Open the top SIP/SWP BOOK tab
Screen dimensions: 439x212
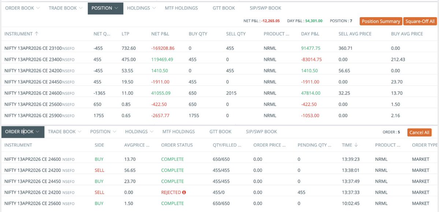[x=265, y=8]
